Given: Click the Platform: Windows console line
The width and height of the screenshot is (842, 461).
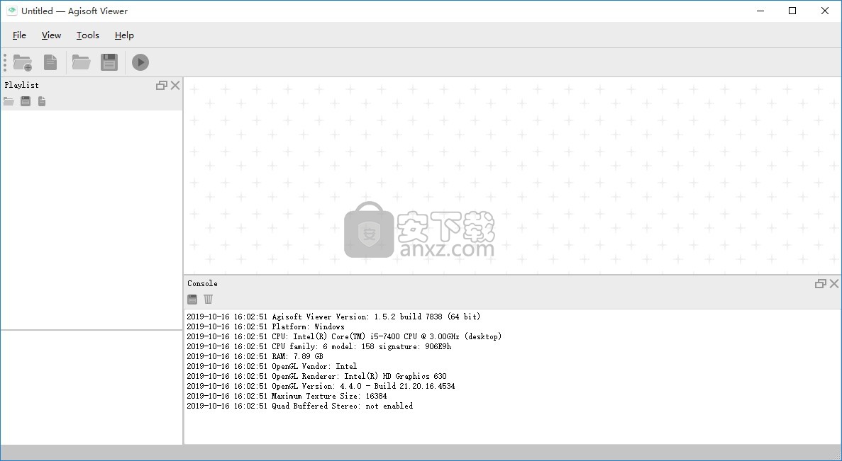Looking at the screenshot, I should coord(266,326).
